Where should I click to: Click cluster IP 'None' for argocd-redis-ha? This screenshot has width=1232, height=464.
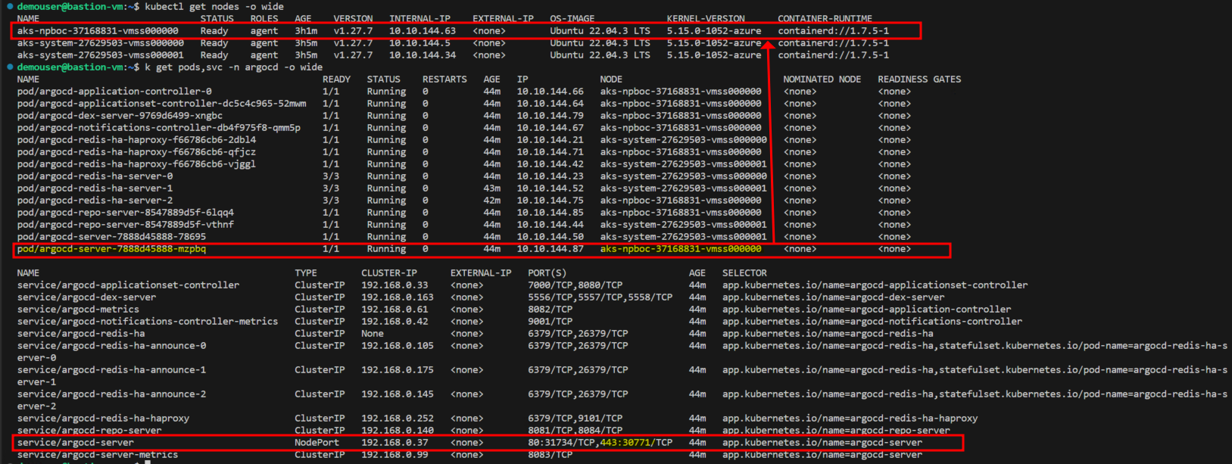(373, 334)
